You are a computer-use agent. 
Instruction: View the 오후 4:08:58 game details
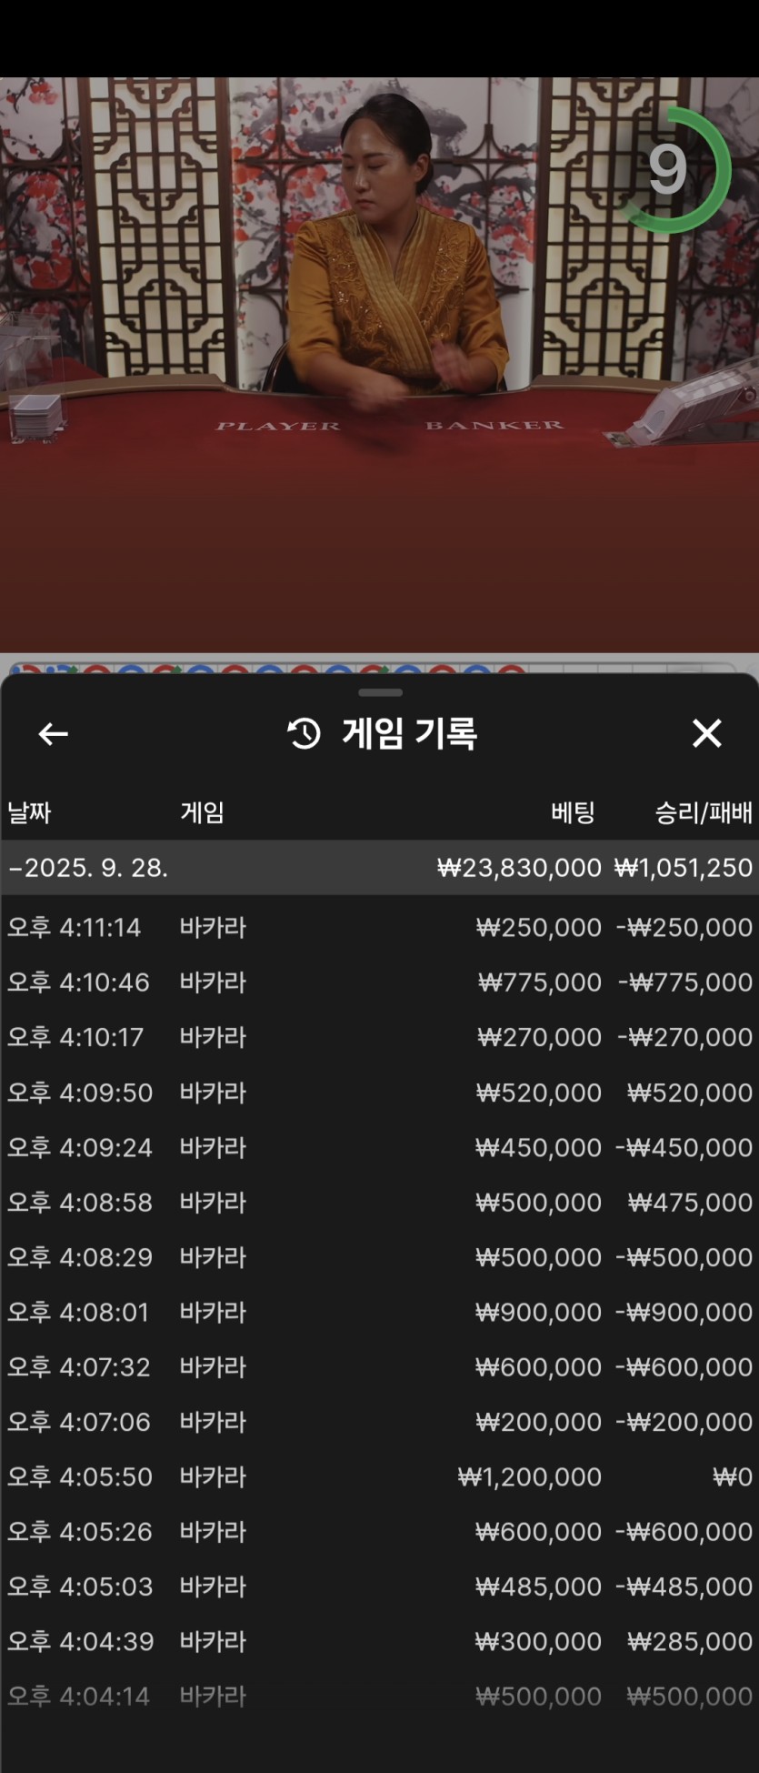click(x=379, y=1202)
